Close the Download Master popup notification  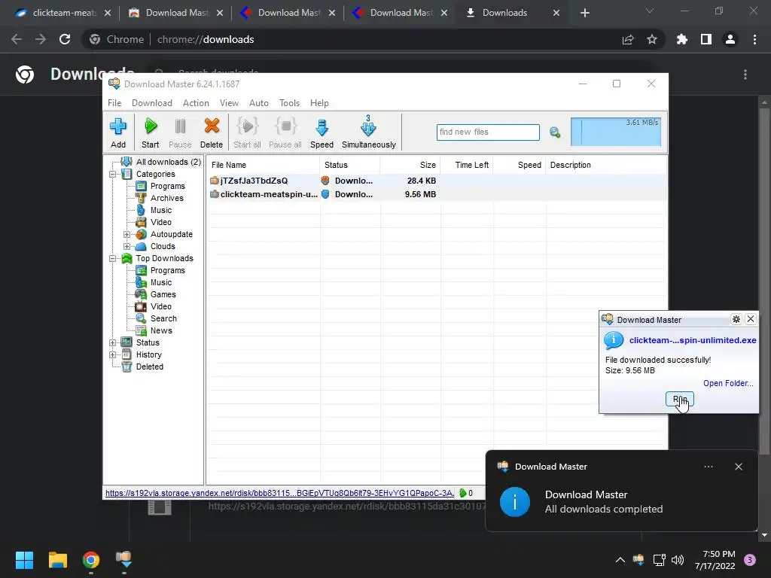751,319
